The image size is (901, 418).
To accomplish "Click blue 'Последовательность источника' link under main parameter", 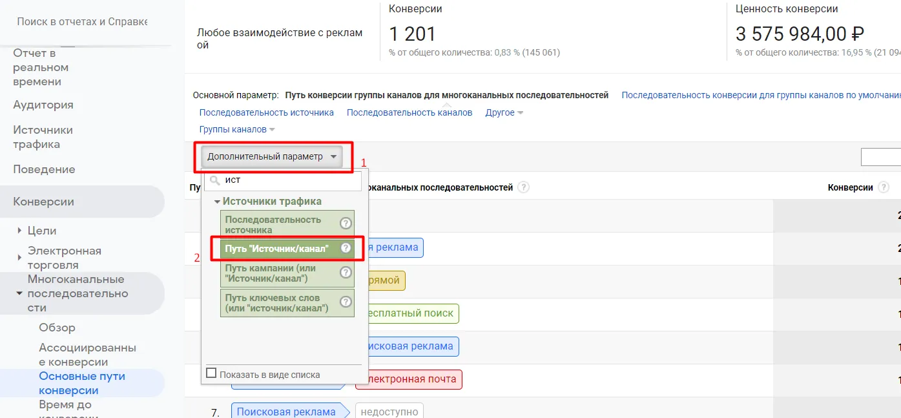I will point(267,112).
